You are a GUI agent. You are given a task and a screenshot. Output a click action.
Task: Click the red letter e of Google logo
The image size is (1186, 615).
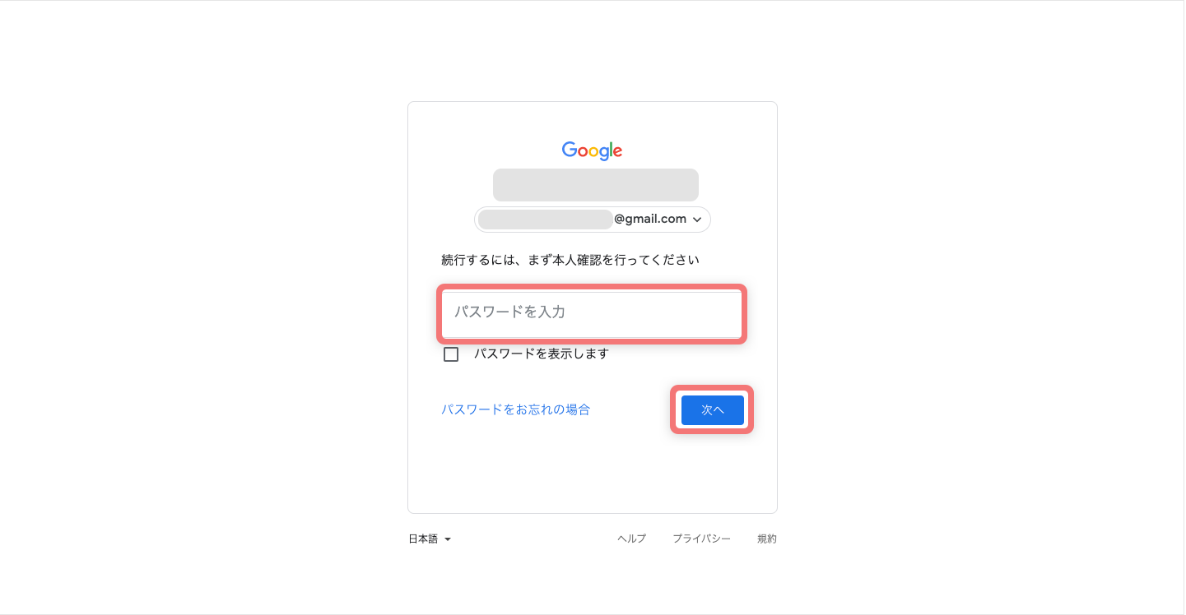(617, 152)
